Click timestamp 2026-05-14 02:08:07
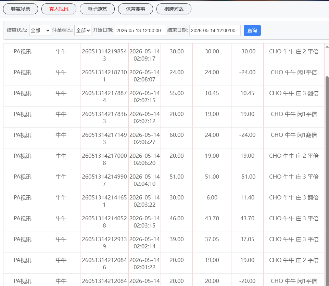The height and width of the screenshot is (286, 329). coord(144,76)
